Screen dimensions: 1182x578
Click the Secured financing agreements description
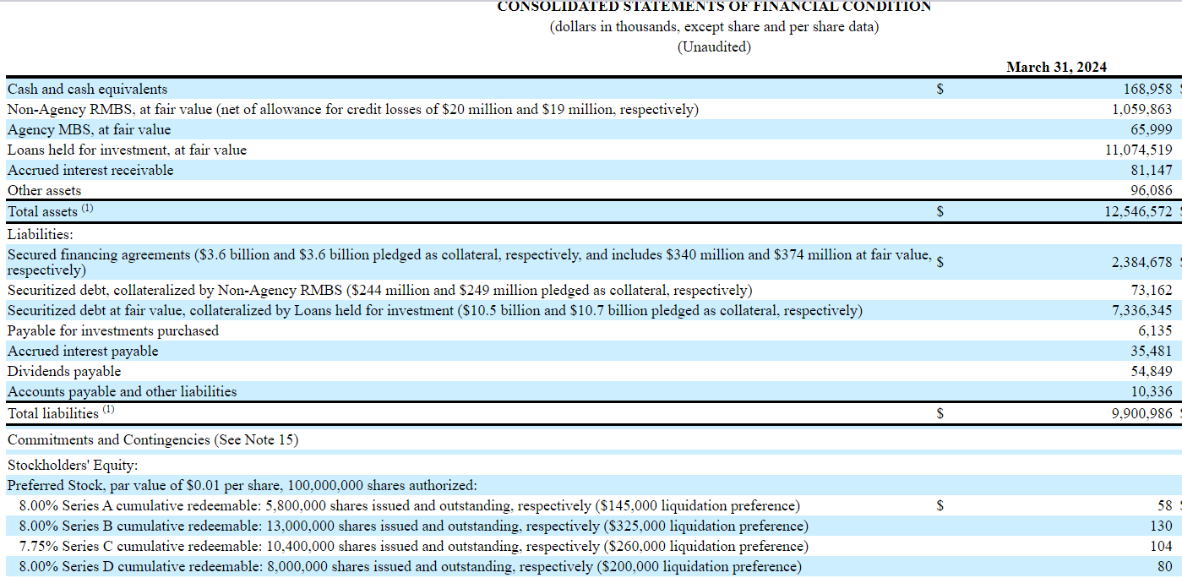[469, 262]
